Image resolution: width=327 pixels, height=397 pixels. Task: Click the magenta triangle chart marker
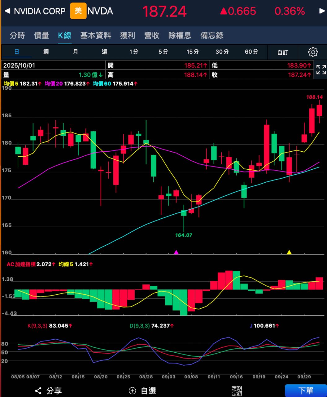click(176, 252)
